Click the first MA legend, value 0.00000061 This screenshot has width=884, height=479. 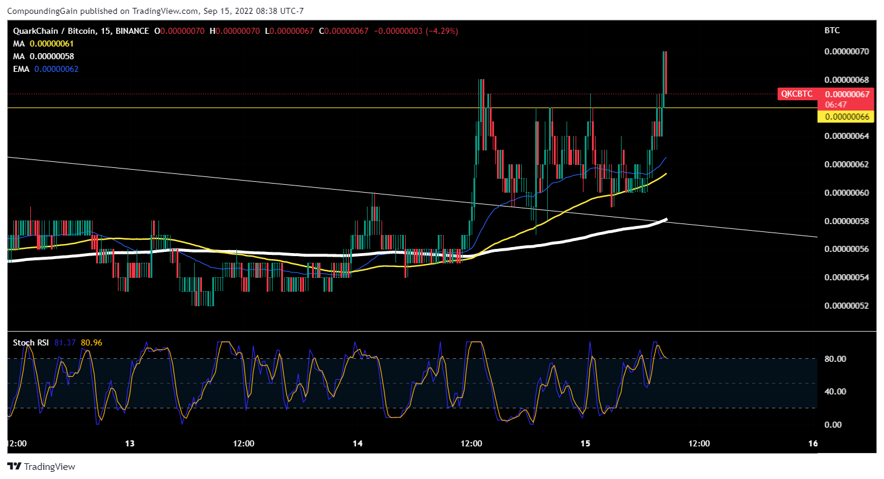pyautogui.click(x=44, y=43)
